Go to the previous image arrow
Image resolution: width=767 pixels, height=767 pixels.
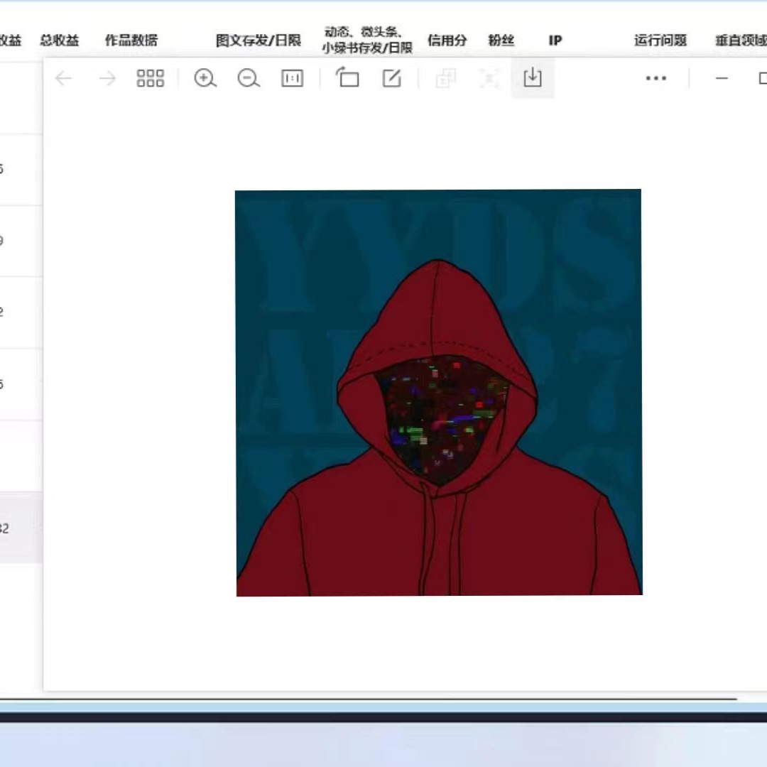64,78
